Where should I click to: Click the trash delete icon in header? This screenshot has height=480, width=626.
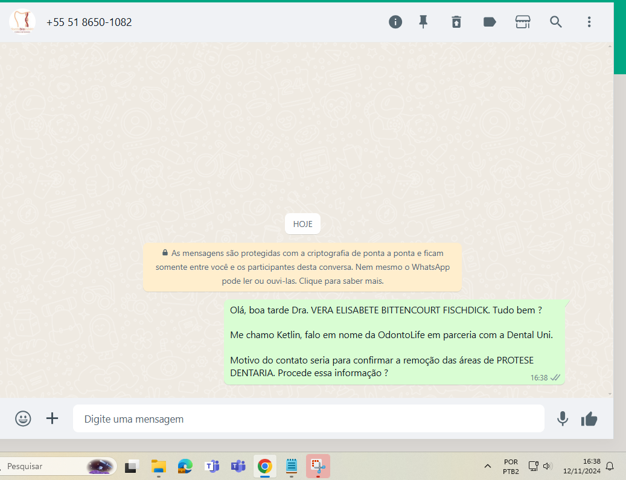[x=456, y=22]
